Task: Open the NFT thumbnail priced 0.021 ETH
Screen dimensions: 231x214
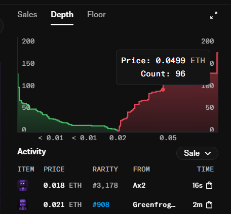Action: pyautogui.click(x=23, y=204)
